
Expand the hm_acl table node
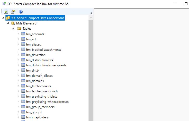18,39
